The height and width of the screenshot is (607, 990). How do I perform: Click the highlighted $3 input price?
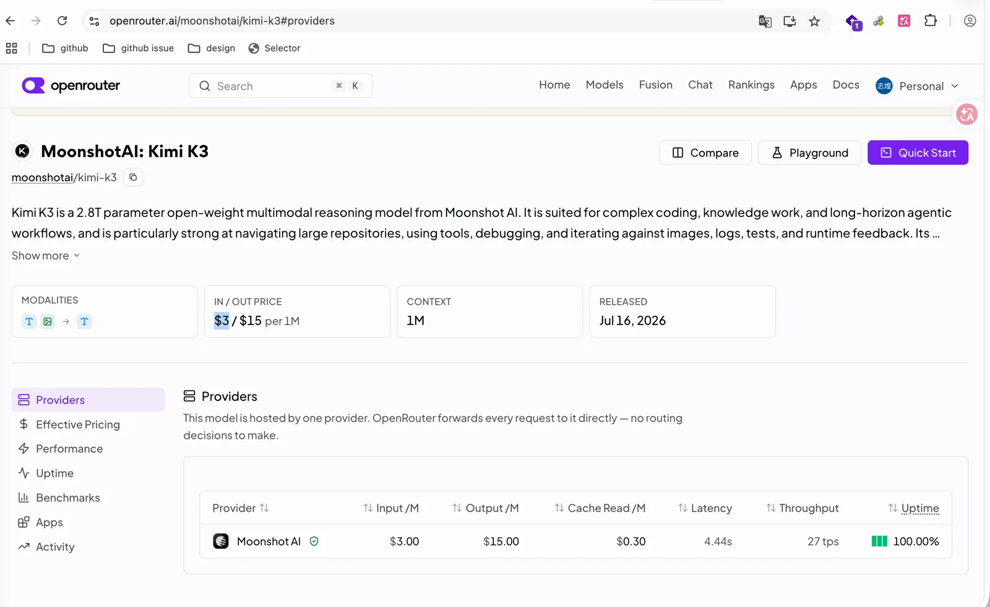(222, 321)
